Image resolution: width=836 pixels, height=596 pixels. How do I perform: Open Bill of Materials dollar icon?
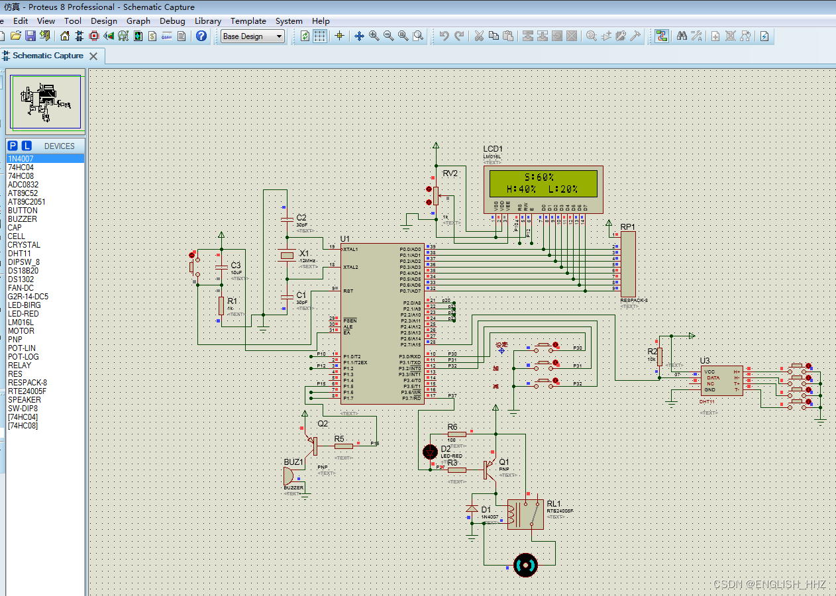(x=152, y=36)
